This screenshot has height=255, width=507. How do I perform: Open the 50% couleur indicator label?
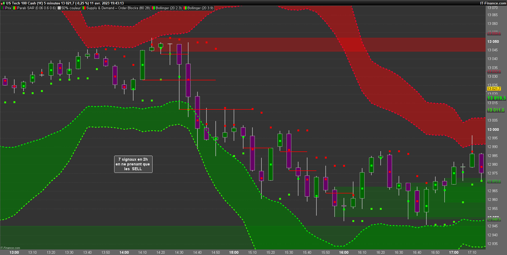71,8
